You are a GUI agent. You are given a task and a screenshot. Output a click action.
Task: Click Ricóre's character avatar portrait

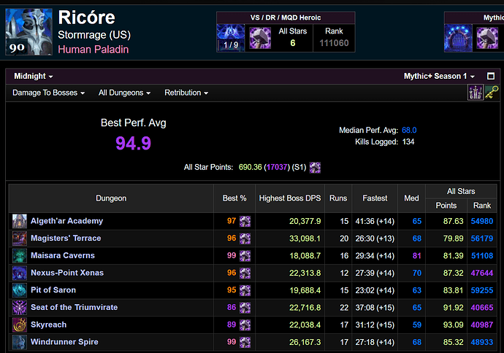click(x=29, y=32)
